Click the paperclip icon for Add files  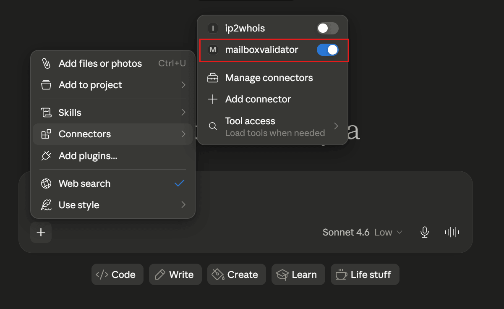(x=46, y=63)
